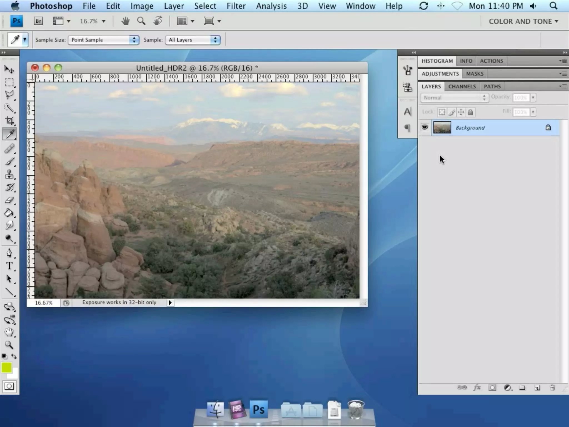Viewport: 569px width, 427px height.
Task: Click the status bar info arrow button
Action: (170, 302)
